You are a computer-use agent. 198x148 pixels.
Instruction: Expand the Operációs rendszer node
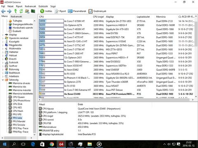click(3, 38)
